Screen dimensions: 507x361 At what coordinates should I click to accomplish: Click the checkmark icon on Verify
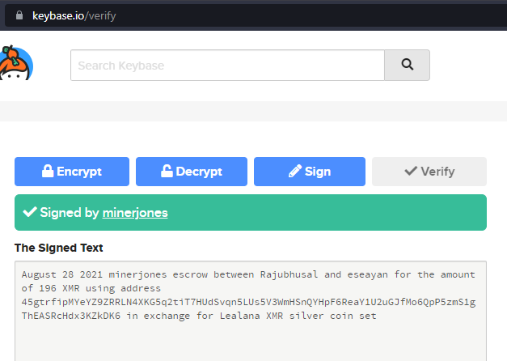[411, 171]
